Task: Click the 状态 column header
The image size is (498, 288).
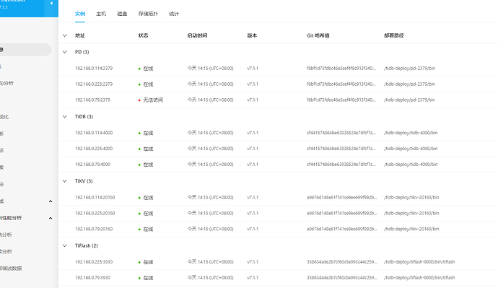Action: click(143, 35)
